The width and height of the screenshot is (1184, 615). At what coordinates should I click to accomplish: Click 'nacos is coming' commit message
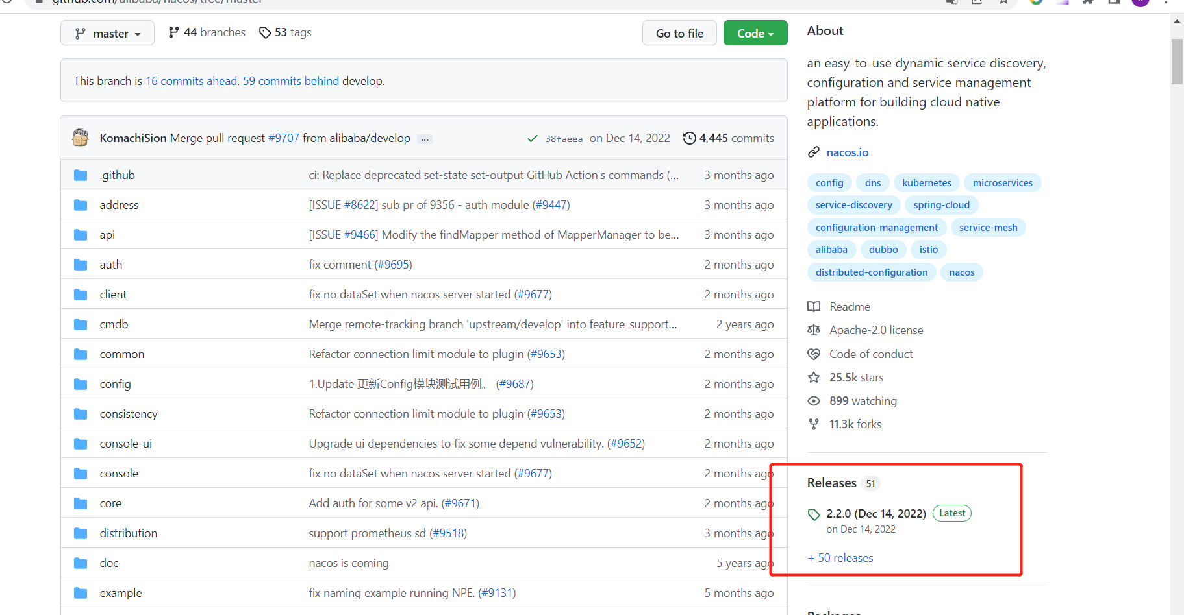(x=349, y=563)
